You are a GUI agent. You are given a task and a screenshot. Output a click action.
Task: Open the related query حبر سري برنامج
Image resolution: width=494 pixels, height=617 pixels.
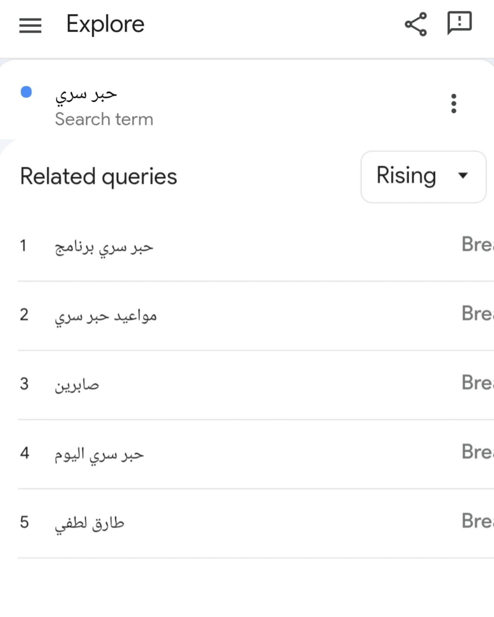click(104, 247)
